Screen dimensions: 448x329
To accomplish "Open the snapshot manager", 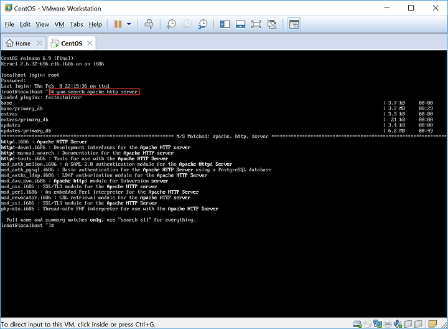I will (x=203, y=24).
